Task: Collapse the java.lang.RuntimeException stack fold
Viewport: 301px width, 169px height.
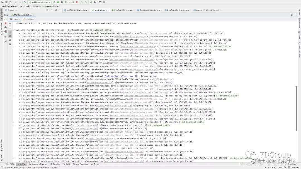Action: coord(13,30)
